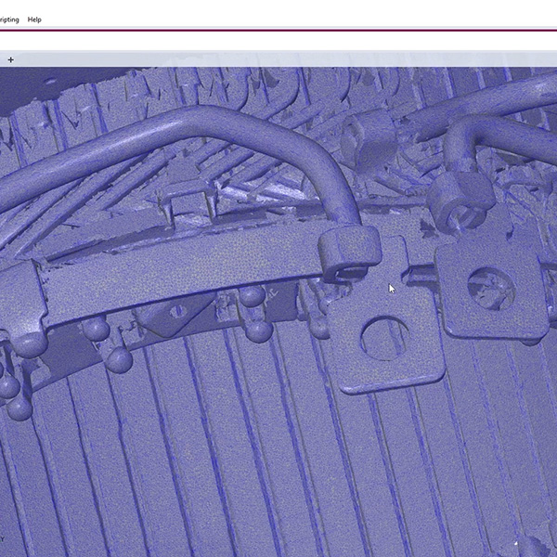Click the empty tab bar area right of plus

tap(278, 59)
